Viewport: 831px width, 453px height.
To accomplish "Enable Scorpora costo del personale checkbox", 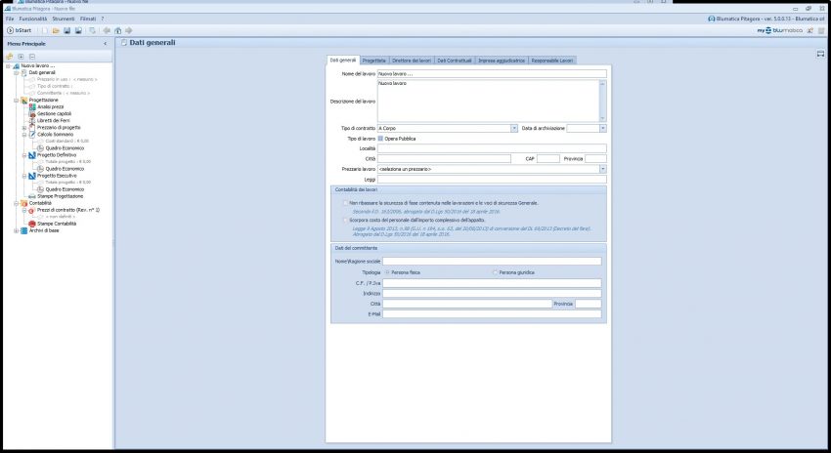I will (345, 220).
